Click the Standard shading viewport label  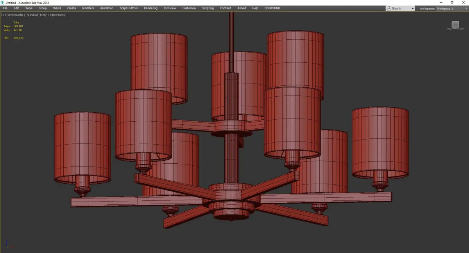(x=32, y=15)
